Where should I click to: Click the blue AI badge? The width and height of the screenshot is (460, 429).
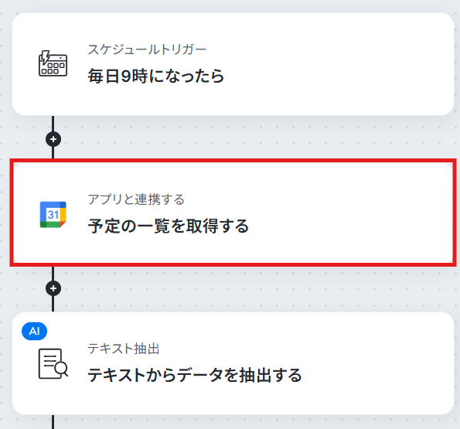pos(34,331)
